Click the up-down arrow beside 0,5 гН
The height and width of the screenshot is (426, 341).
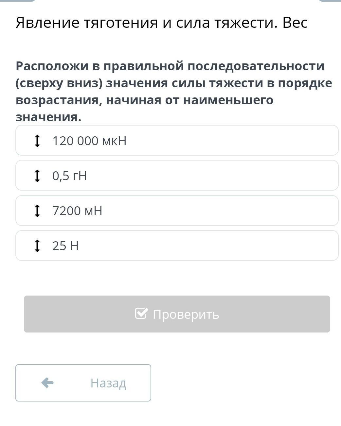(37, 176)
